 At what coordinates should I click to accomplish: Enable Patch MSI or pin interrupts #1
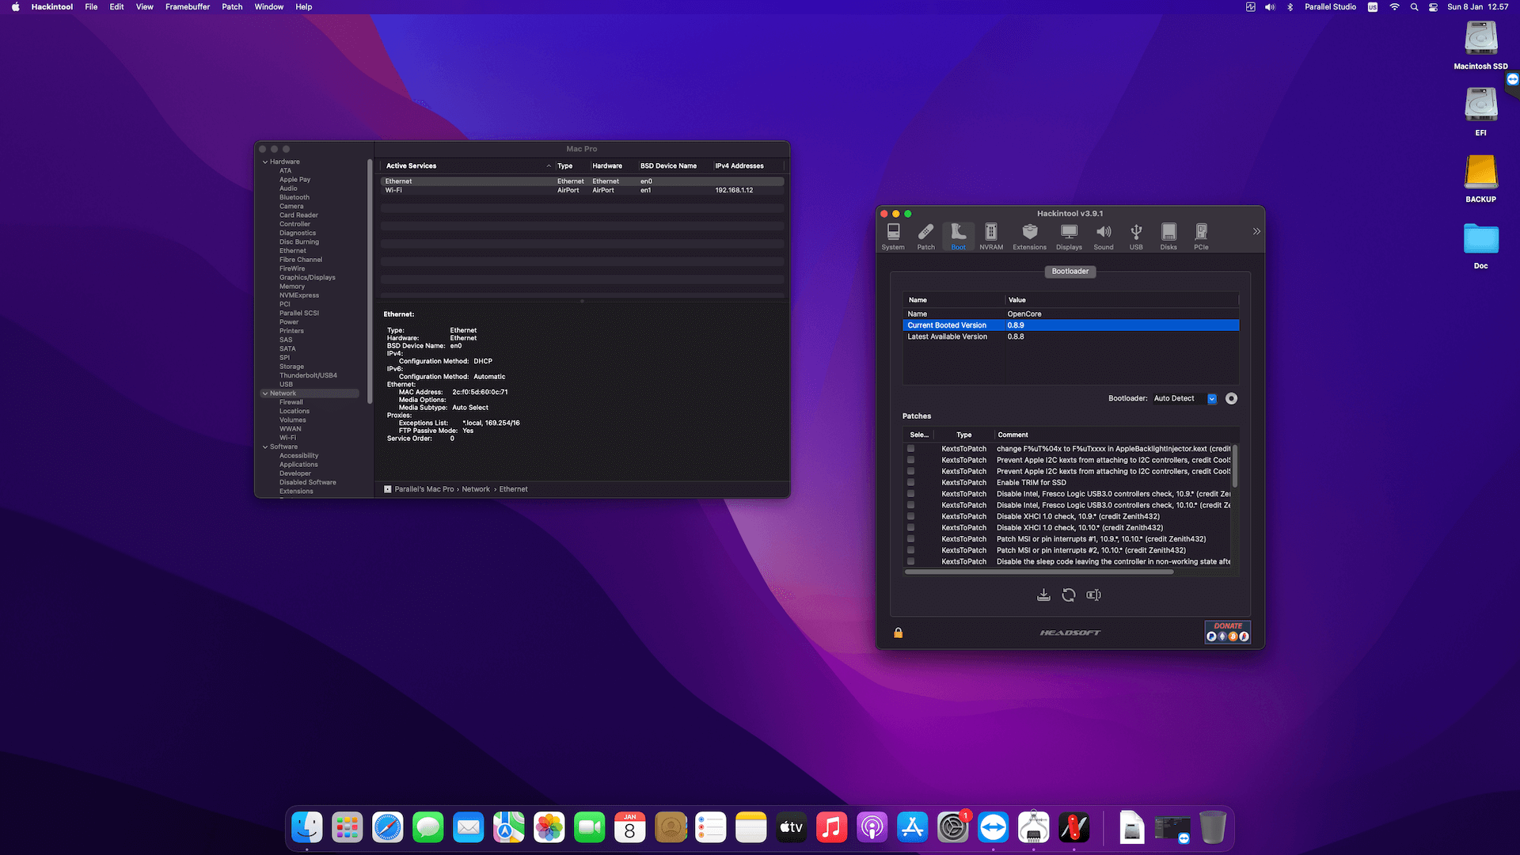pyautogui.click(x=910, y=539)
